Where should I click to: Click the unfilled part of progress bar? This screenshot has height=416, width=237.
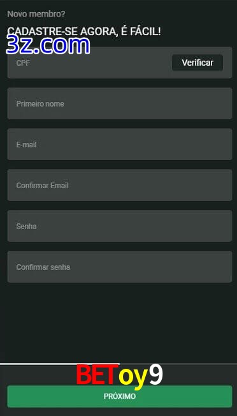pyautogui.click(x=178, y=364)
